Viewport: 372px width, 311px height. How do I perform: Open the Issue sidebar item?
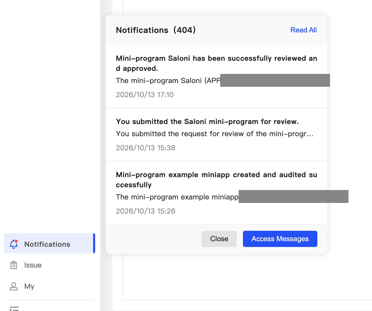click(x=50, y=265)
